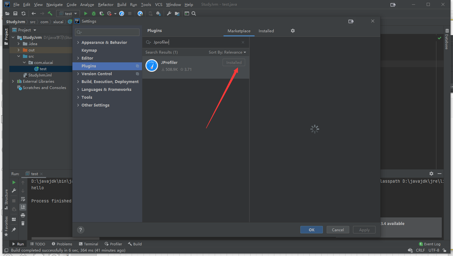Click the Run Anything icon beside search
This screenshot has width=453, height=256.
coord(187,13)
